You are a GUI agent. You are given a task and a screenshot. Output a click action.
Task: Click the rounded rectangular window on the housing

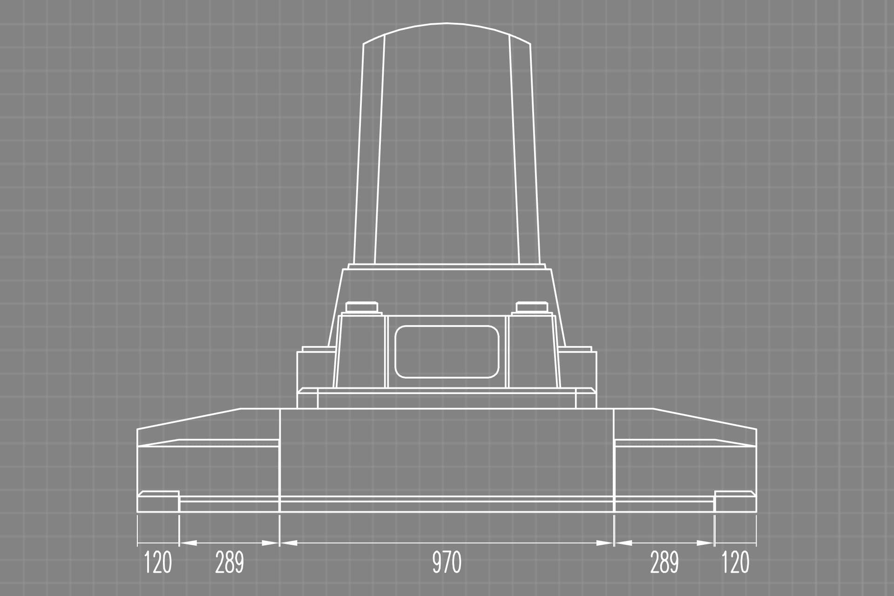(447, 352)
